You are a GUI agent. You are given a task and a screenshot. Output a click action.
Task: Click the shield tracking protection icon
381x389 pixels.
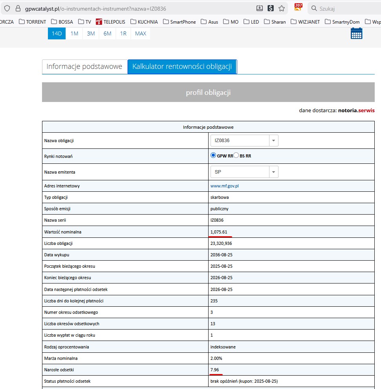tap(7, 8)
